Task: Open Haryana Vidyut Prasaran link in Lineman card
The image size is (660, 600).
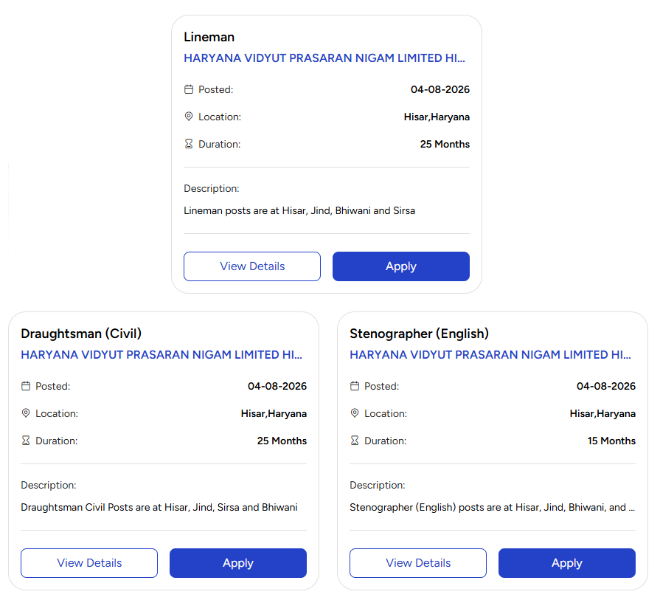Action: (324, 58)
